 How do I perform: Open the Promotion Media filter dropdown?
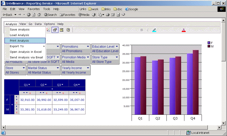(x=88, y=57)
